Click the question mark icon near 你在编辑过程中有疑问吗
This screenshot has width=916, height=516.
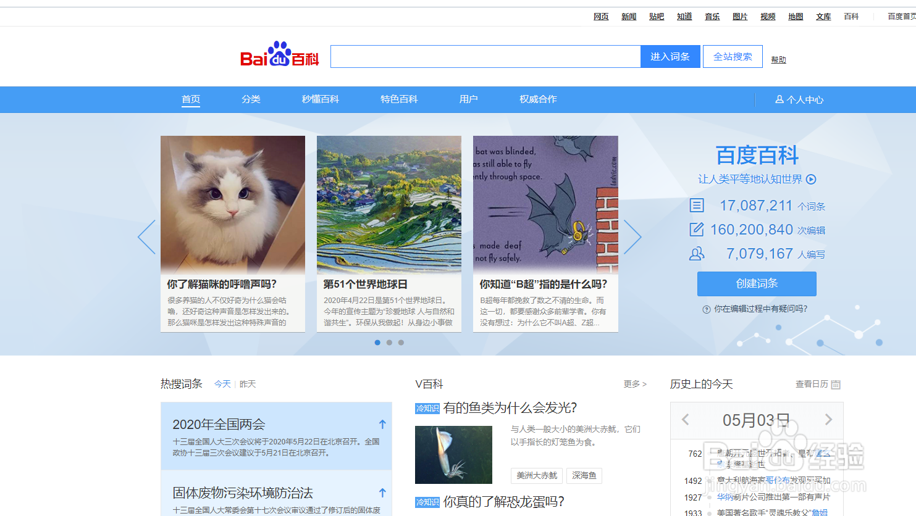click(707, 309)
